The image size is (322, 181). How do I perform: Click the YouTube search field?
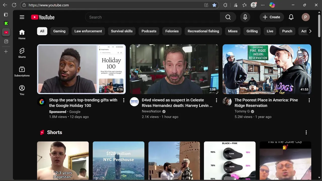tap(152, 17)
